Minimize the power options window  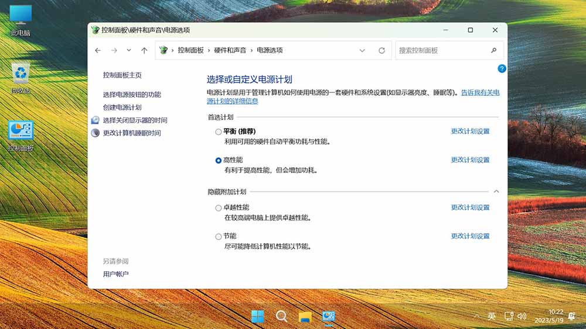[446, 30]
